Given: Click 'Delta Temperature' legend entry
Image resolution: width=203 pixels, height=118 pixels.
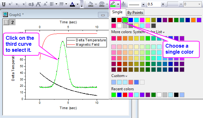Looking at the screenshot, I should pos(91,40).
